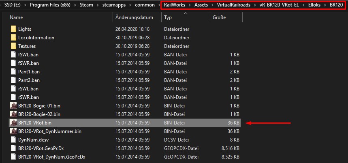Sort by the Typ column header

(x=168, y=17)
